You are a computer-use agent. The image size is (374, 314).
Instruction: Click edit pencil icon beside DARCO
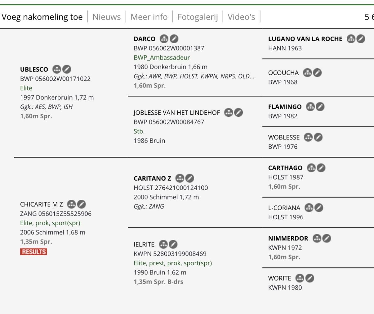point(174,39)
